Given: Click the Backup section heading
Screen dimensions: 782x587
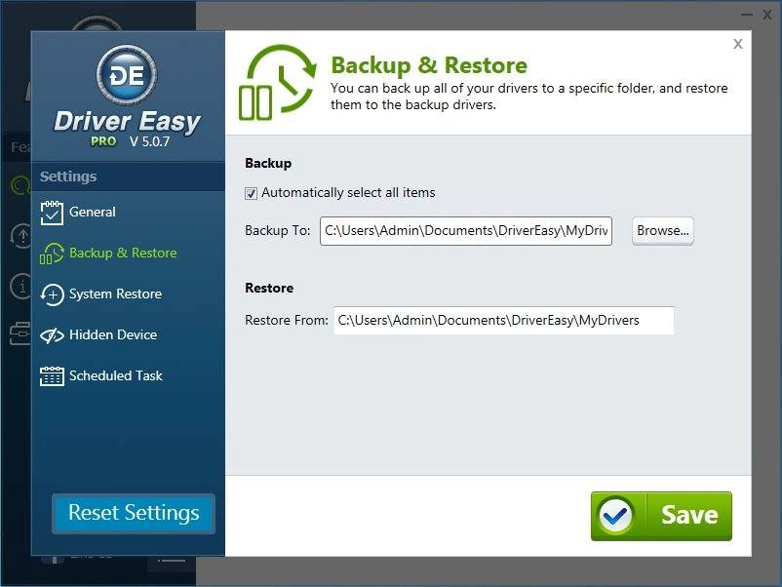Looking at the screenshot, I should [268, 164].
